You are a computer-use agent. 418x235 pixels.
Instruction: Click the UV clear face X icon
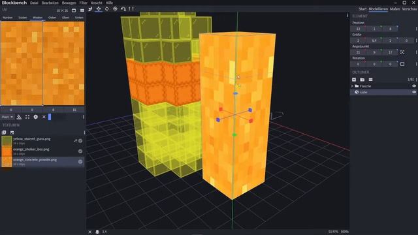(44, 117)
